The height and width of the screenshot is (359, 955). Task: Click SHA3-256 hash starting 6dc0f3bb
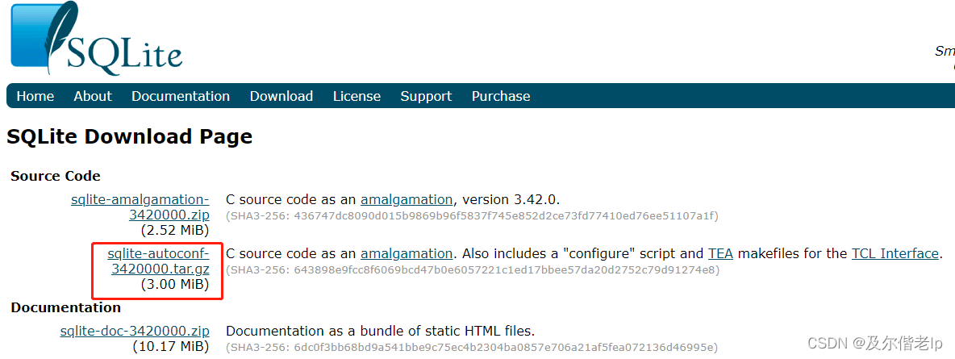(472, 348)
